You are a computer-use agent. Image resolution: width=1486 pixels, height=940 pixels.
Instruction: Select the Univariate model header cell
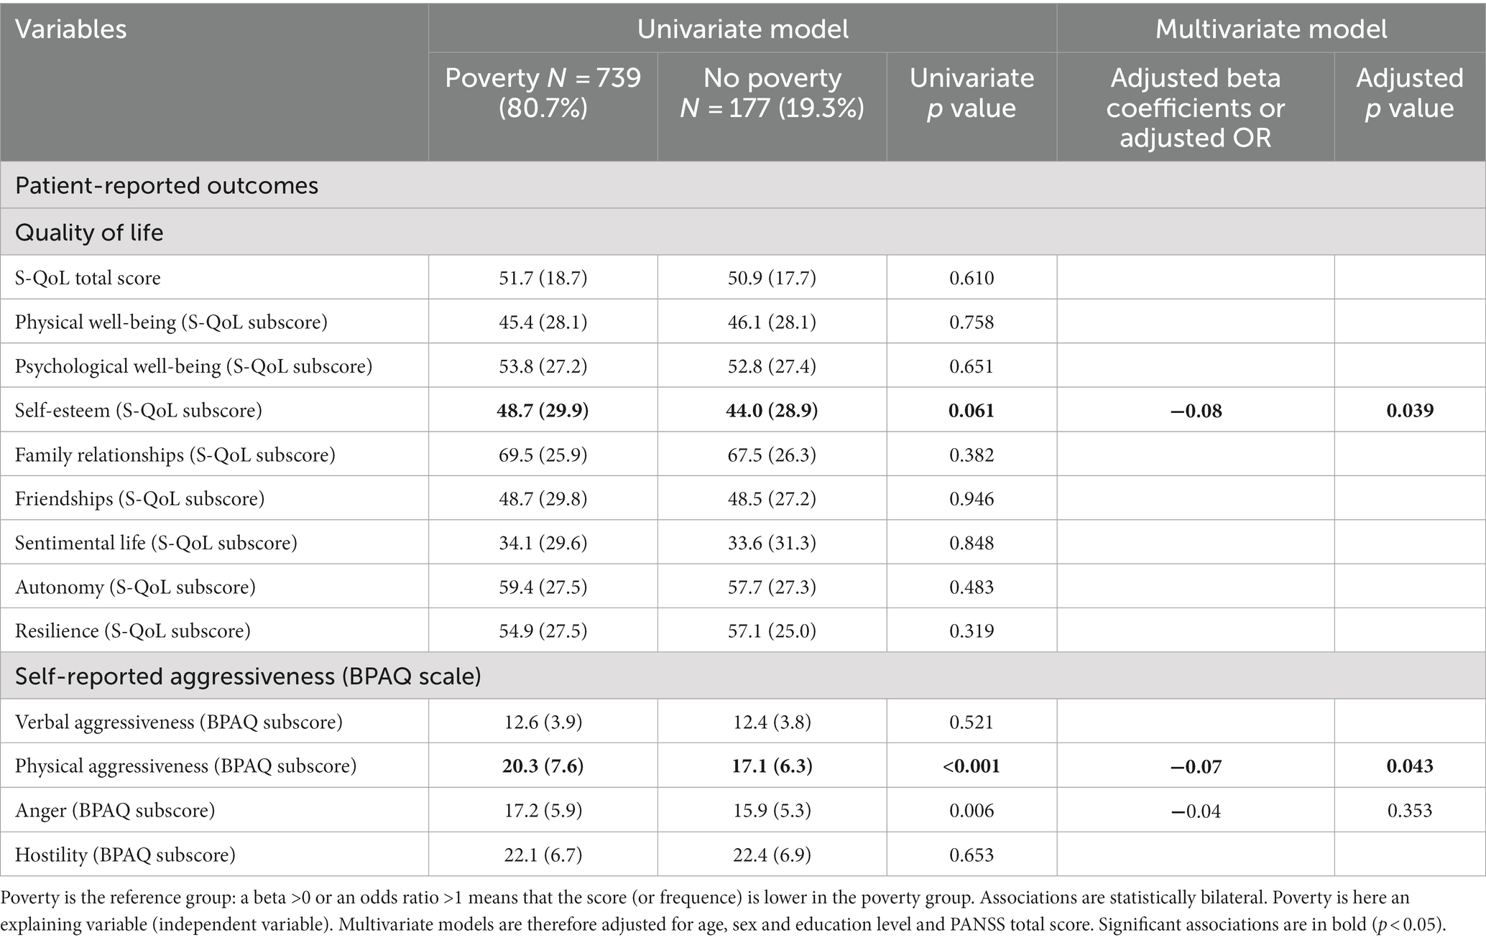[x=742, y=29]
